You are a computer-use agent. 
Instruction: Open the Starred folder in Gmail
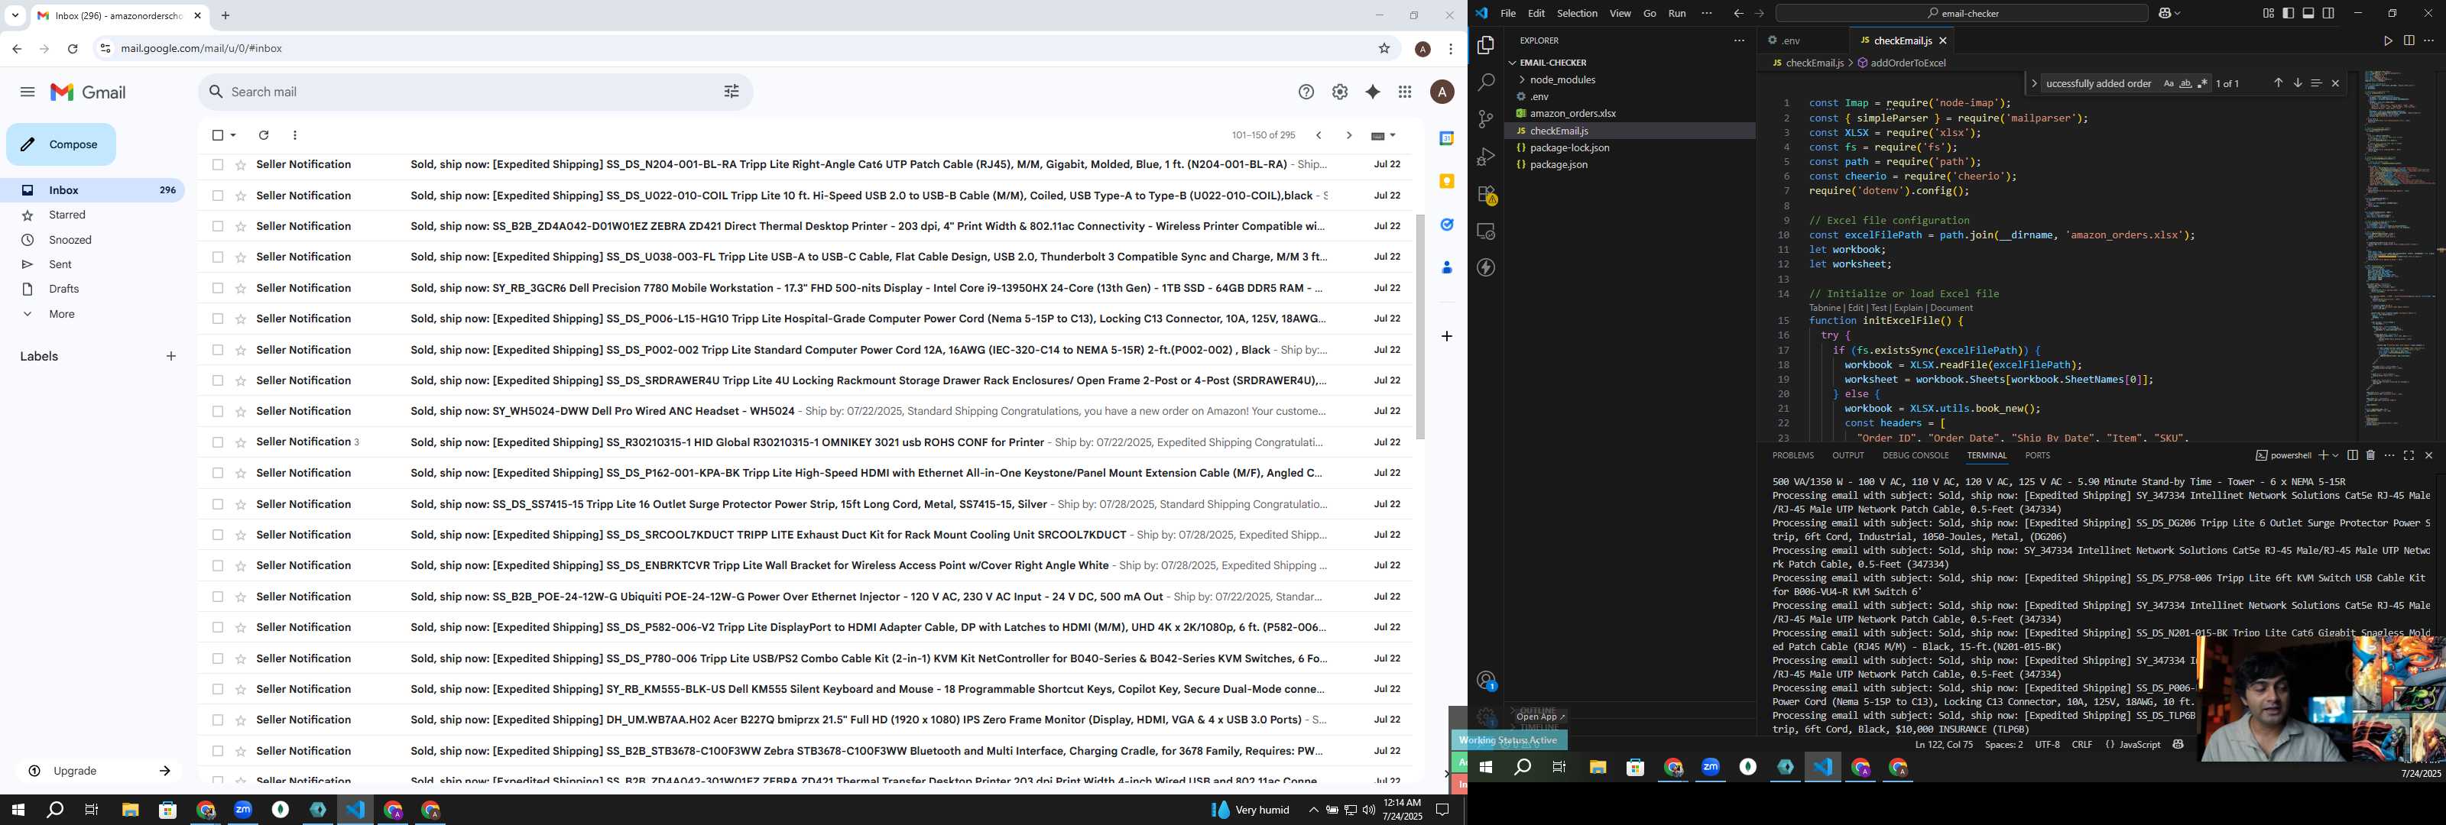[x=67, y=215]
